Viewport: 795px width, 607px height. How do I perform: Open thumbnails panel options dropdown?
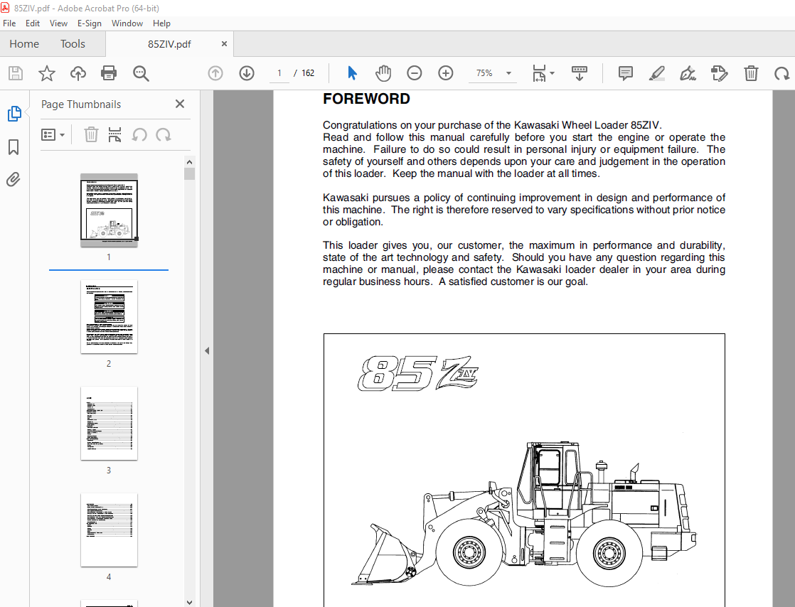[53, 135]
